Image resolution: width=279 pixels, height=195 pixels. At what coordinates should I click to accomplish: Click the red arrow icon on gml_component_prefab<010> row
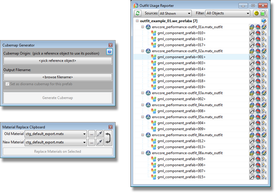coord(258,33)
